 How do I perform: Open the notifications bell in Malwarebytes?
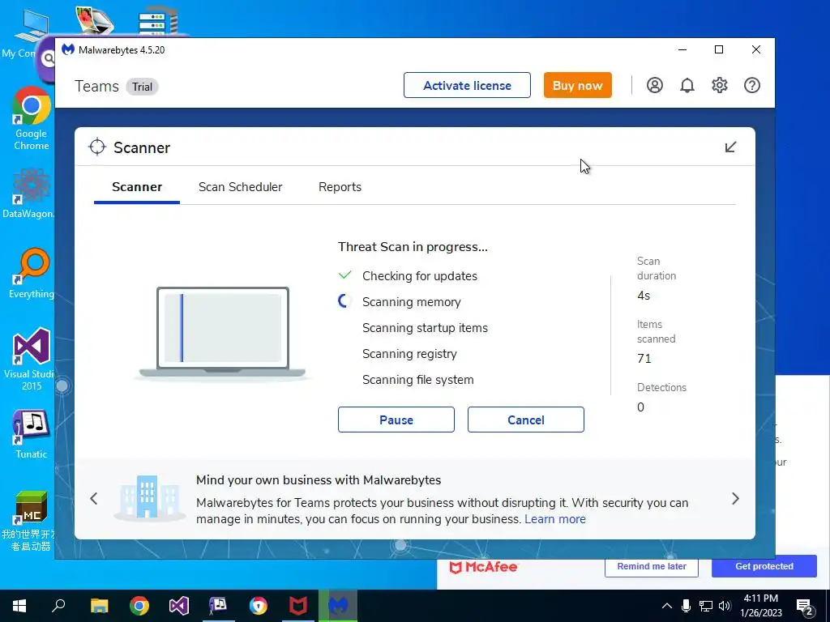(x=687, y=85)
